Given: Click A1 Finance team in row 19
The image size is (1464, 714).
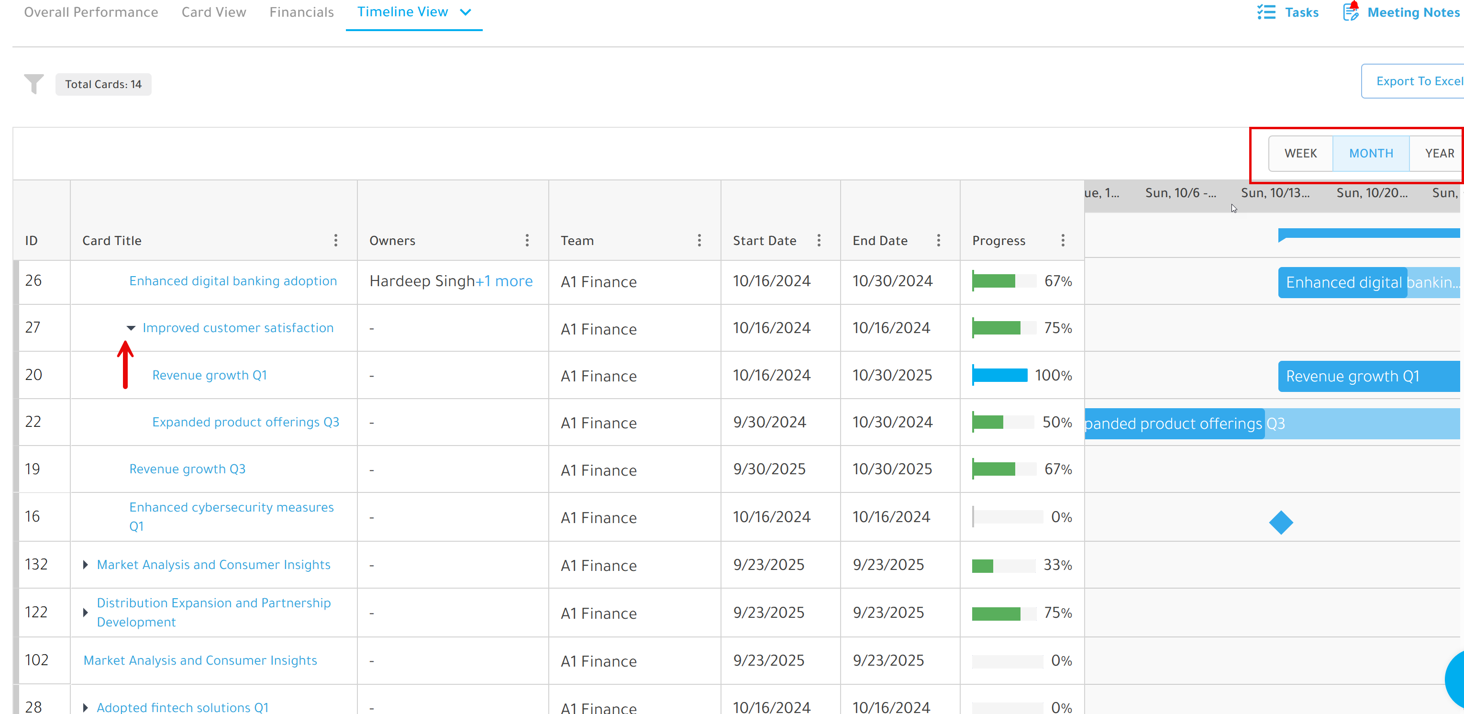Looking at the screenshot, I should tap(599, 470).
